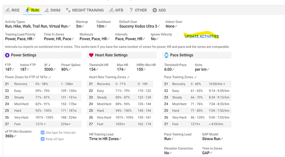285x157 pixels.
Task: Click the pencil beside Default Gear Saucony Xodus
Action: click(x=159, y=26)
